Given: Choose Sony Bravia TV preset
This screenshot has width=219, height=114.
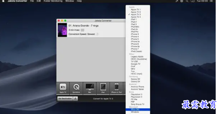Looking at the screenshot, I should pos(138,104).
